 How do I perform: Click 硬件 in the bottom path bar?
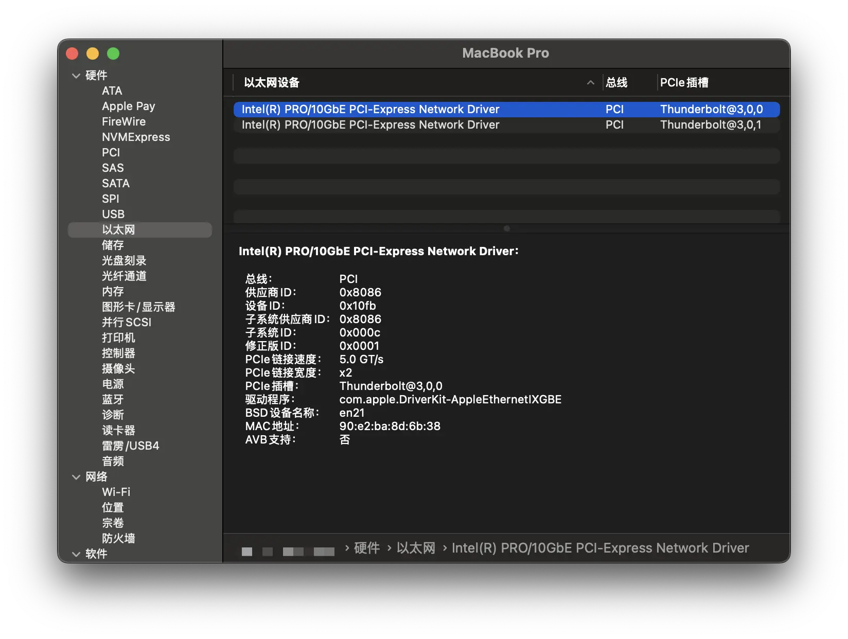[x=367, y=548]
